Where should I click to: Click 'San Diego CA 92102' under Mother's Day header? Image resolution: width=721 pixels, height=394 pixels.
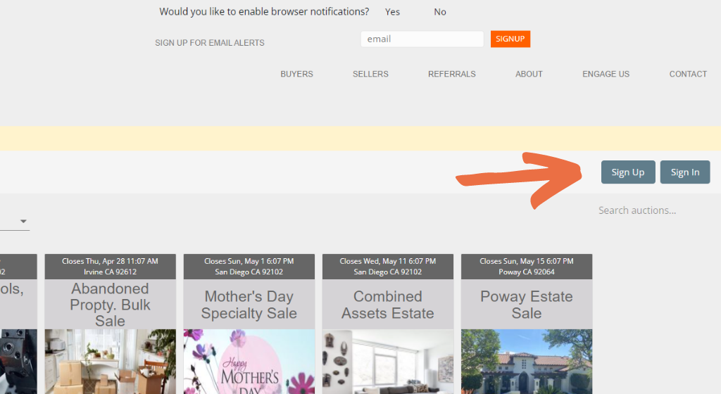(x=249, y=272)
